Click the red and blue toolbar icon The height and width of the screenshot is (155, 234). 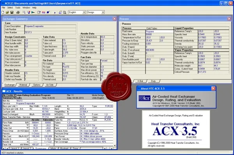coord(28,12)
